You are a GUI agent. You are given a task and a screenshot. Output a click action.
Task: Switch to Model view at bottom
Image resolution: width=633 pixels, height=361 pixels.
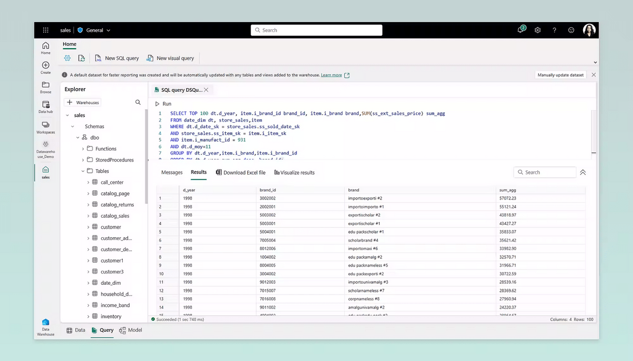click(131, 330)
